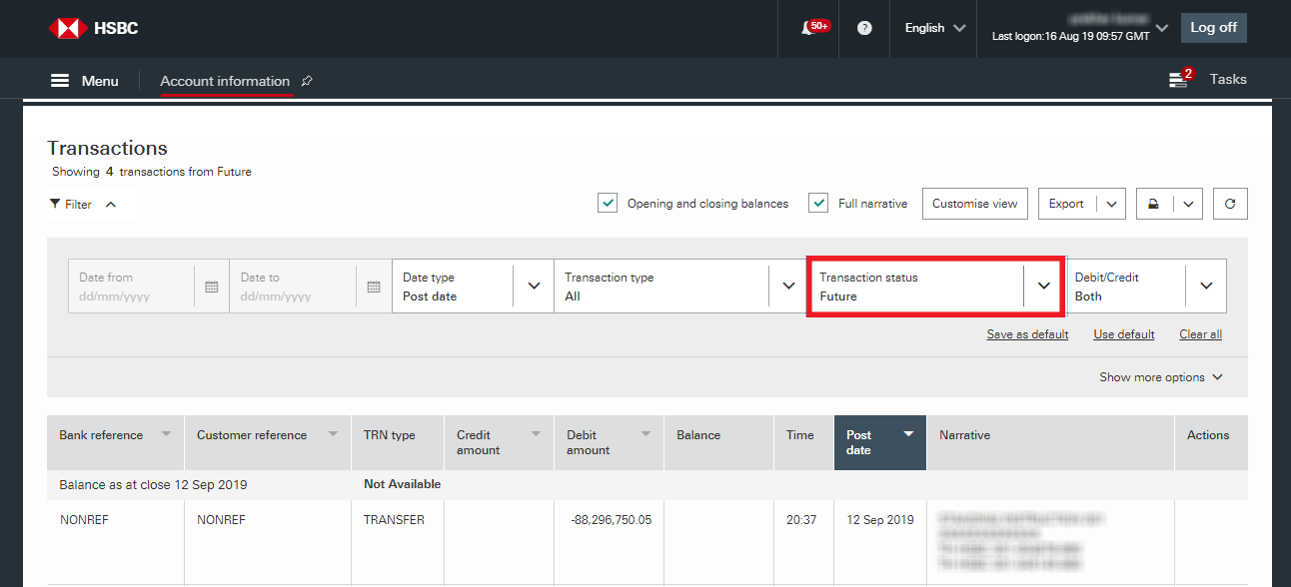Click the Customise view button
The width and height of the screenshot is (1291, 587).
974,204
